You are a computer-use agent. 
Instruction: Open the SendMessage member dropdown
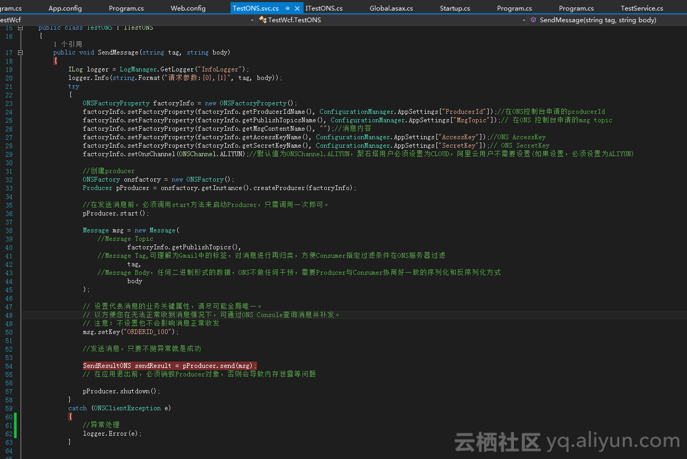(608, 20)
